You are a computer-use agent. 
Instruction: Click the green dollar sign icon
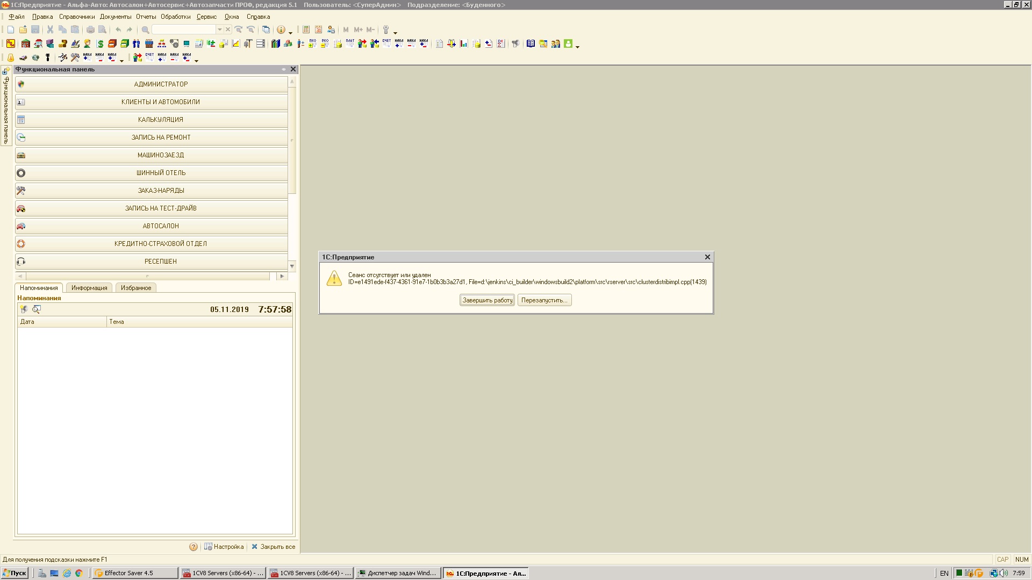tap(100, 44)
